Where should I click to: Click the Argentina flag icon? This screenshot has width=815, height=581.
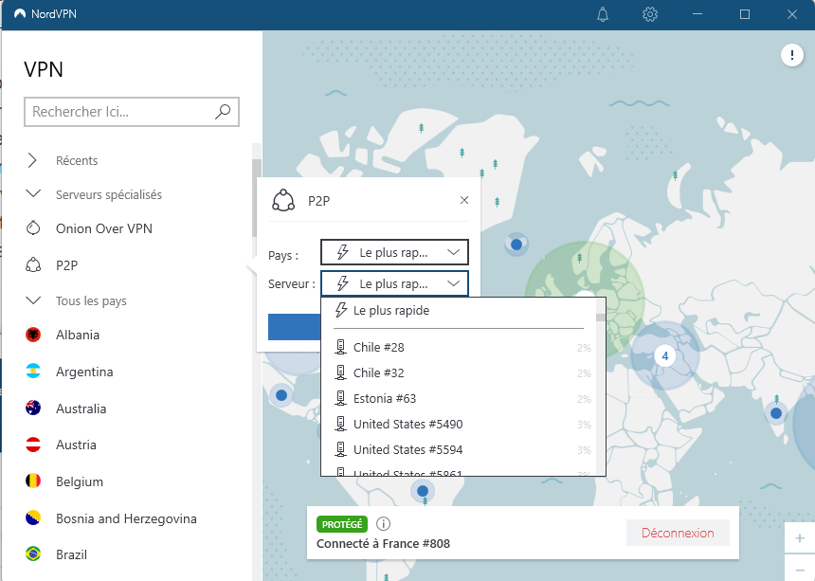(x=33, y=371)
